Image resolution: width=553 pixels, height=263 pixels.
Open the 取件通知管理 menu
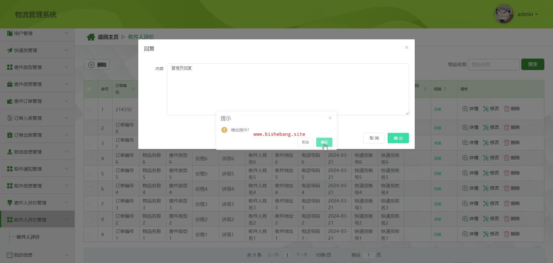coord(37,169)
